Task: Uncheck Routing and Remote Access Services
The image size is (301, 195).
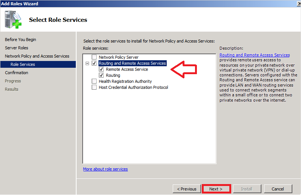Action: click(94, 63)
